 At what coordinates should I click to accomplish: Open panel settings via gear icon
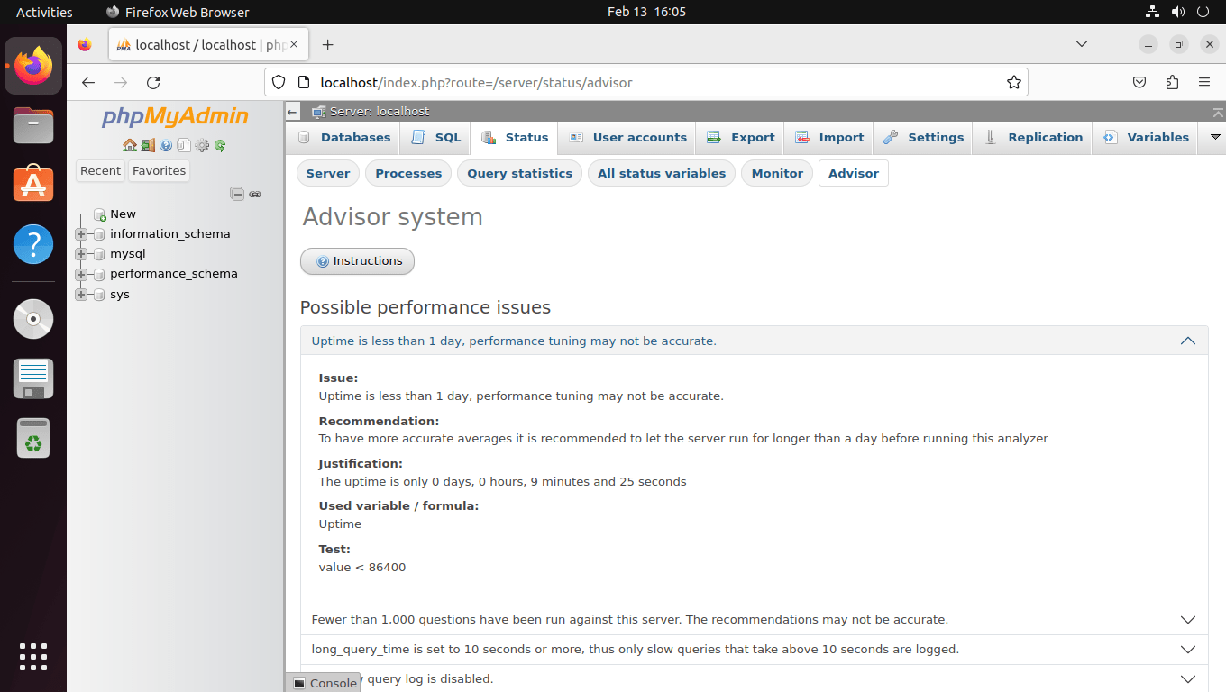(x=202, y=145)
